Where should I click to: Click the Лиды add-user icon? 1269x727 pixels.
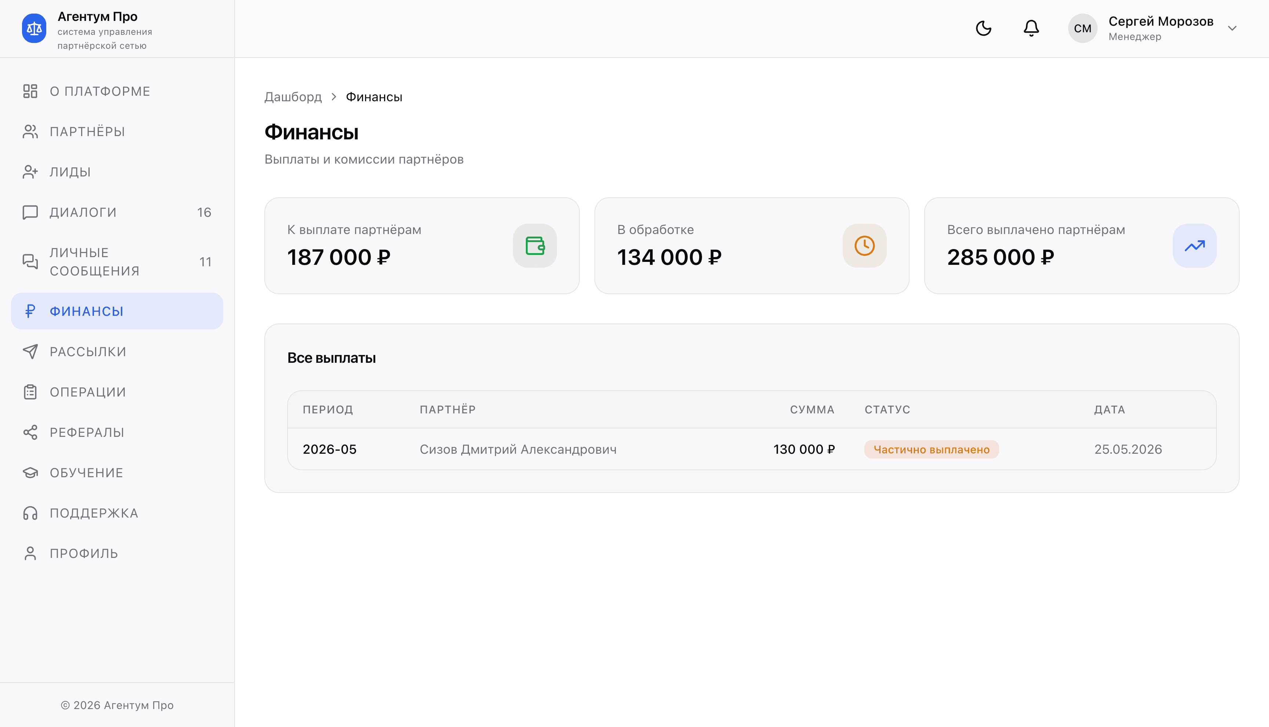click(30, 172)
